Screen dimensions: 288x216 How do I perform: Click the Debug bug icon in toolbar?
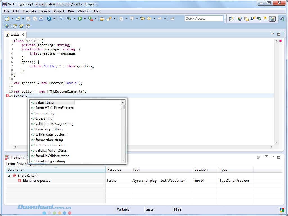coord(69,19)
